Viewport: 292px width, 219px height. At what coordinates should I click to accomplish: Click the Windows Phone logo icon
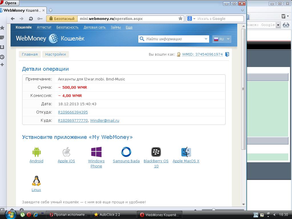click(96, 152)
